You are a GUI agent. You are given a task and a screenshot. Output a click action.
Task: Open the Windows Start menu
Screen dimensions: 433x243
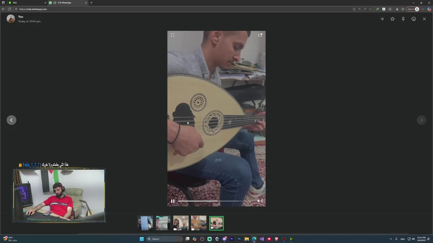[142, 239]
